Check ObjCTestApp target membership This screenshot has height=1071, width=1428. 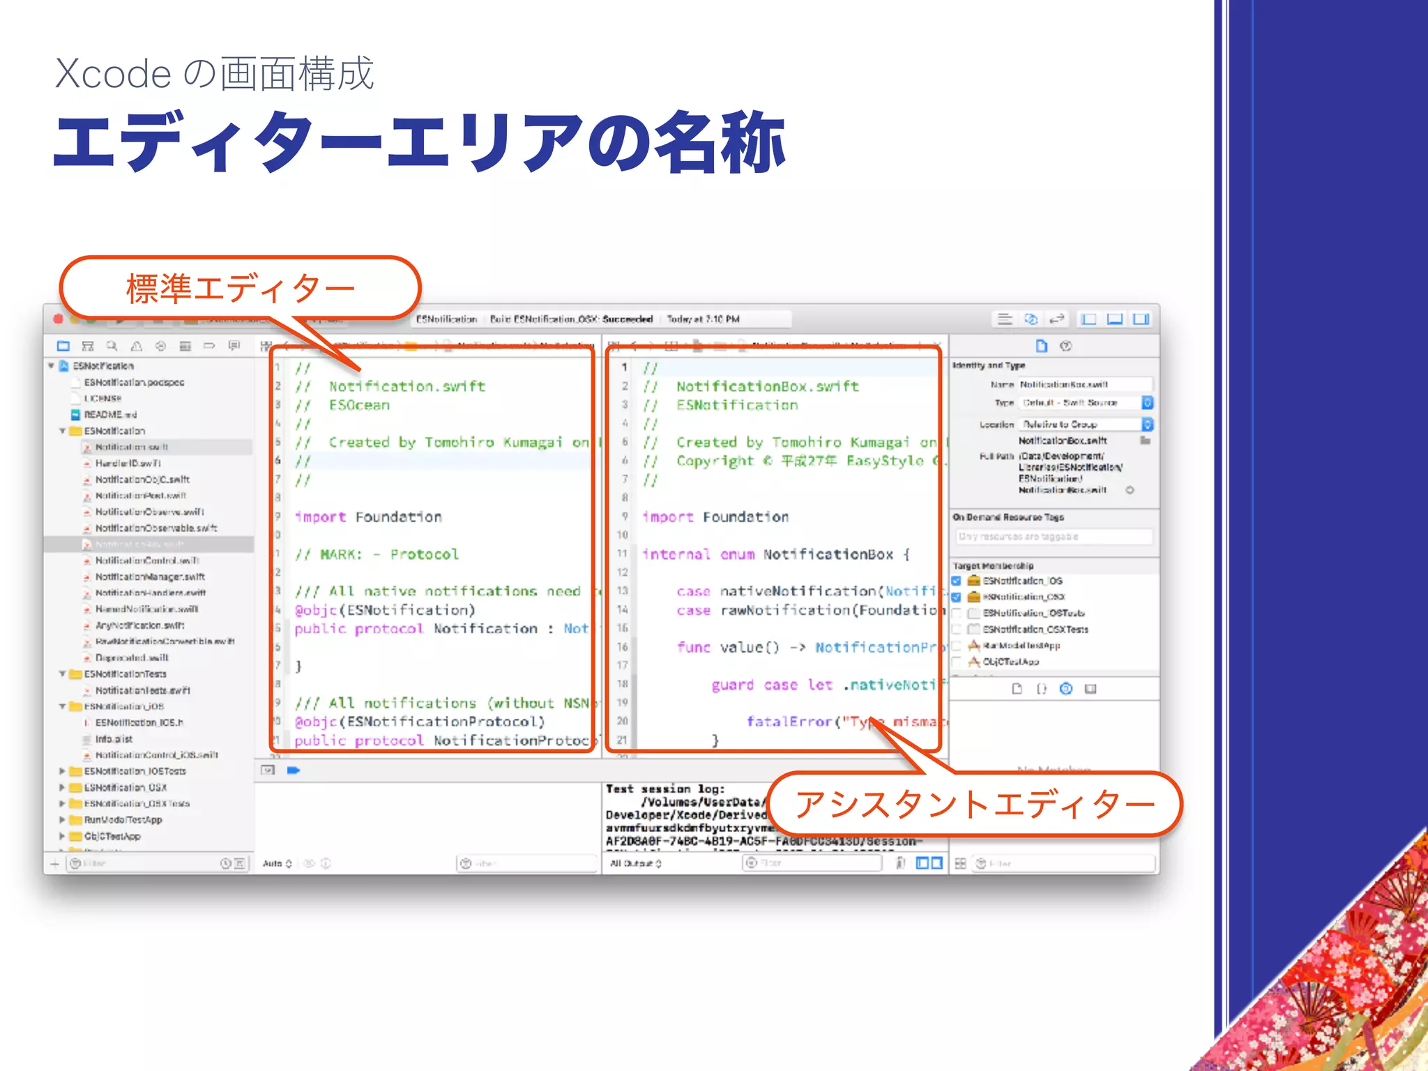tap(957, 662)
